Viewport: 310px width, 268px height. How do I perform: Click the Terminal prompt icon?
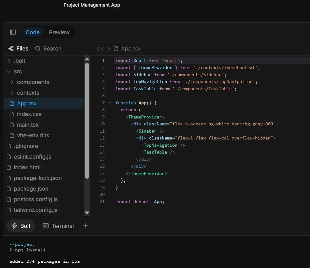pyautogui.click(x=46, y=226)
